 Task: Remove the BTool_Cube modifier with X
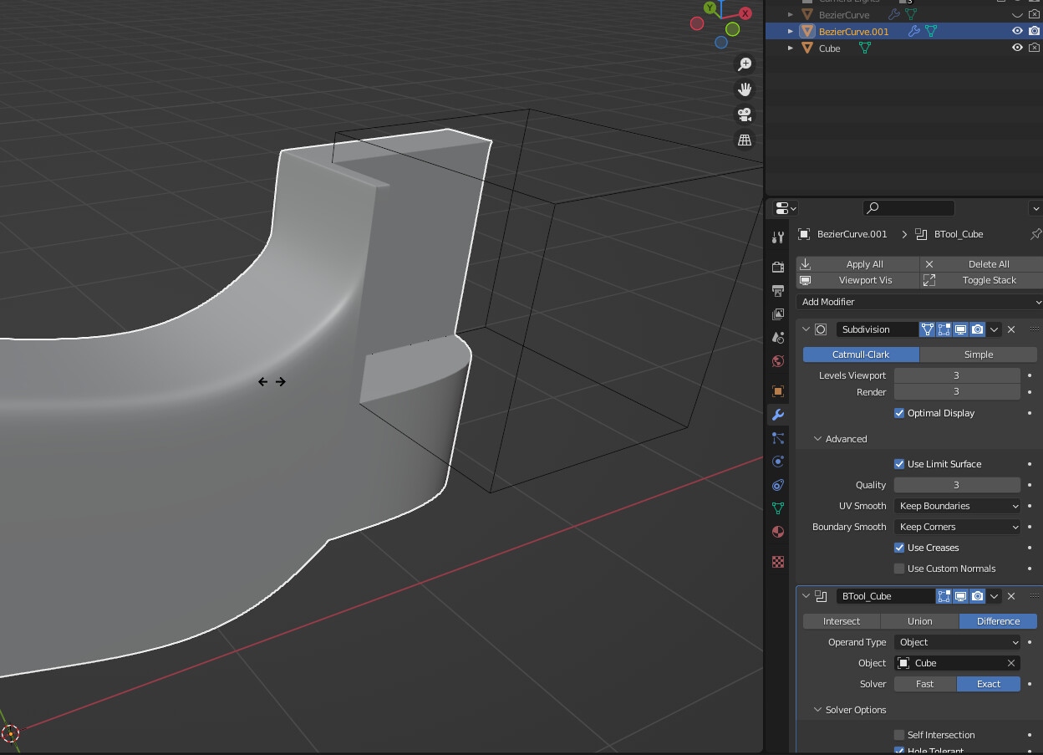point(1011,596)
